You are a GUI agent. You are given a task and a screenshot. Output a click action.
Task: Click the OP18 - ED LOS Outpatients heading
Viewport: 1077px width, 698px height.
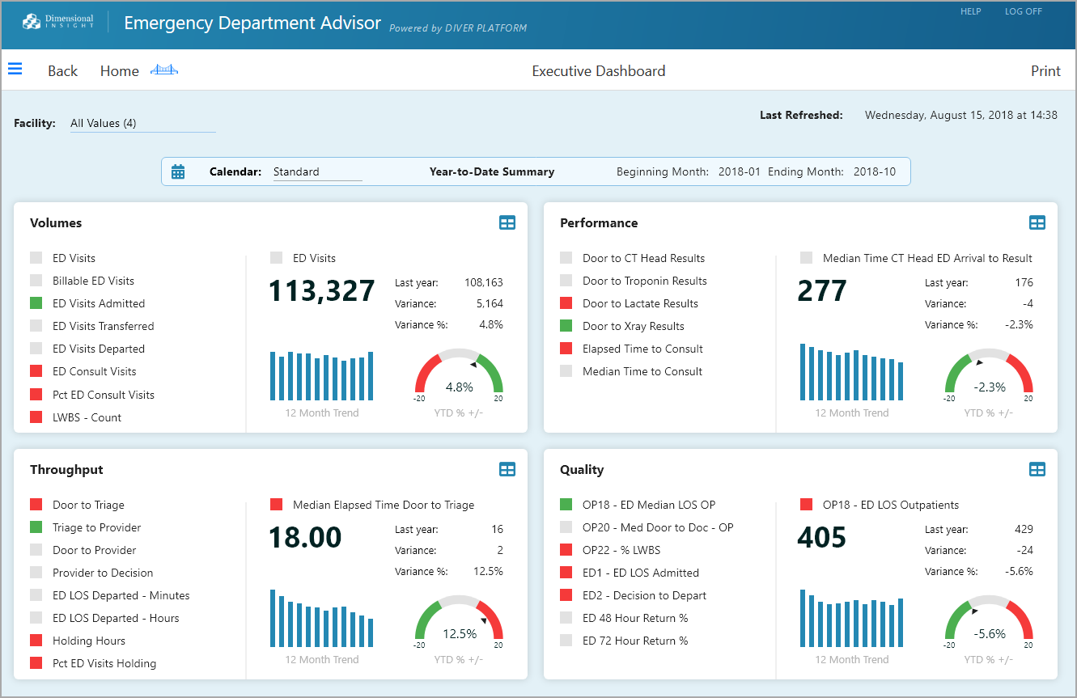point(891,505)
